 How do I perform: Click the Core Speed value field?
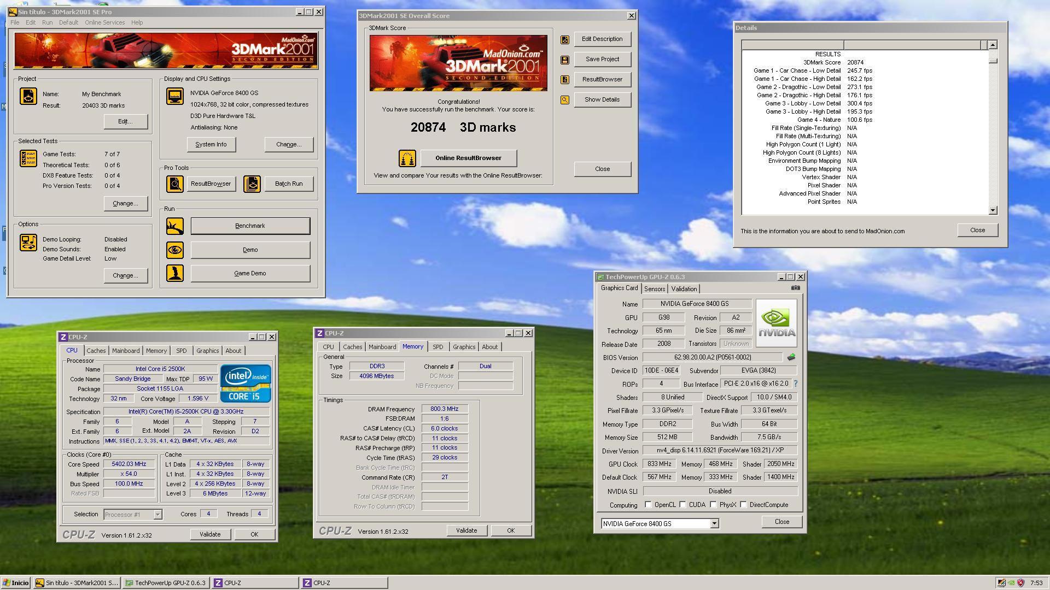(x=129, y=464)
